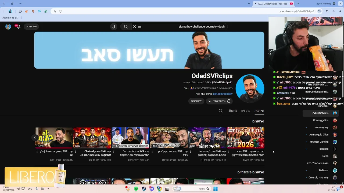Screen dimensions: 344x193
Task: Open Discord from the taskbar
Action: (x=152, y=189)
